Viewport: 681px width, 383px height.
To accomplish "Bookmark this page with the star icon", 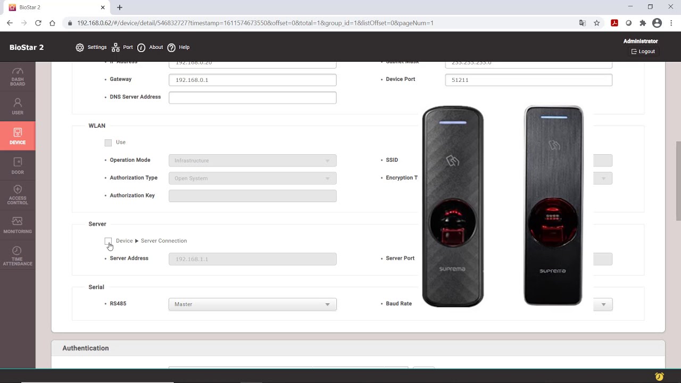I will tap(597, 23).
